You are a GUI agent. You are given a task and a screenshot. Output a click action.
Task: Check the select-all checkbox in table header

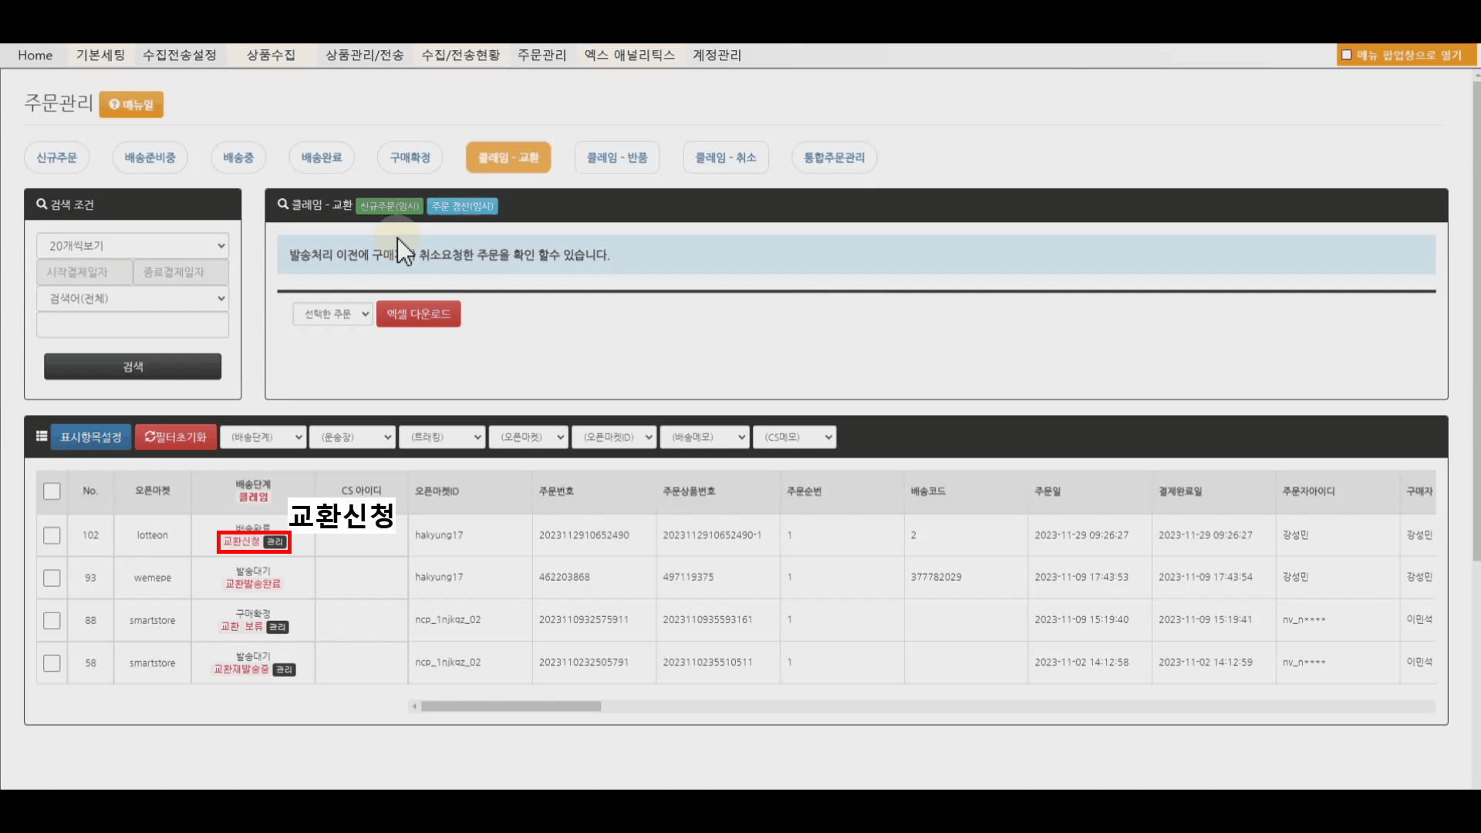click(52, 491)
